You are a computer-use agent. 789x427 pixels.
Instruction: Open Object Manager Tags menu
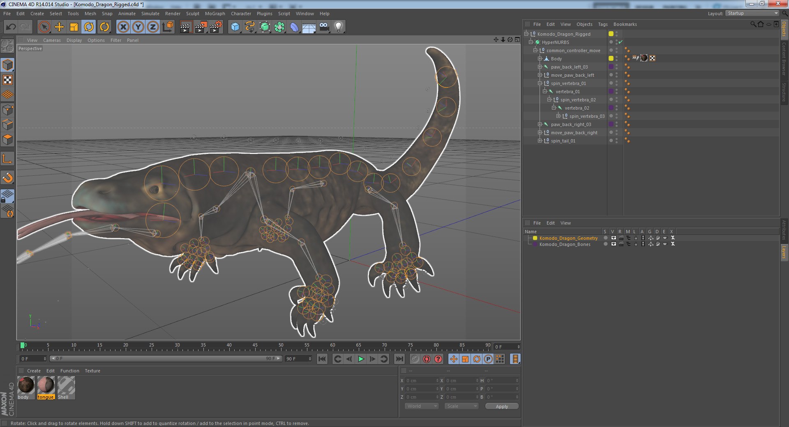pos(602,24)
